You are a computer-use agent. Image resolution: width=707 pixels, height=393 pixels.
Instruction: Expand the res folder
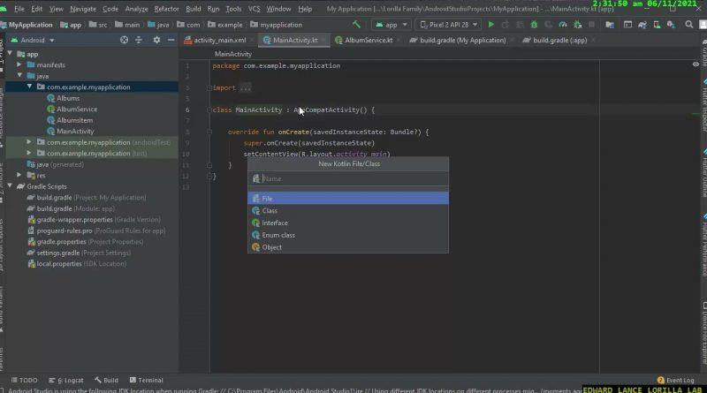click(19, 175)
